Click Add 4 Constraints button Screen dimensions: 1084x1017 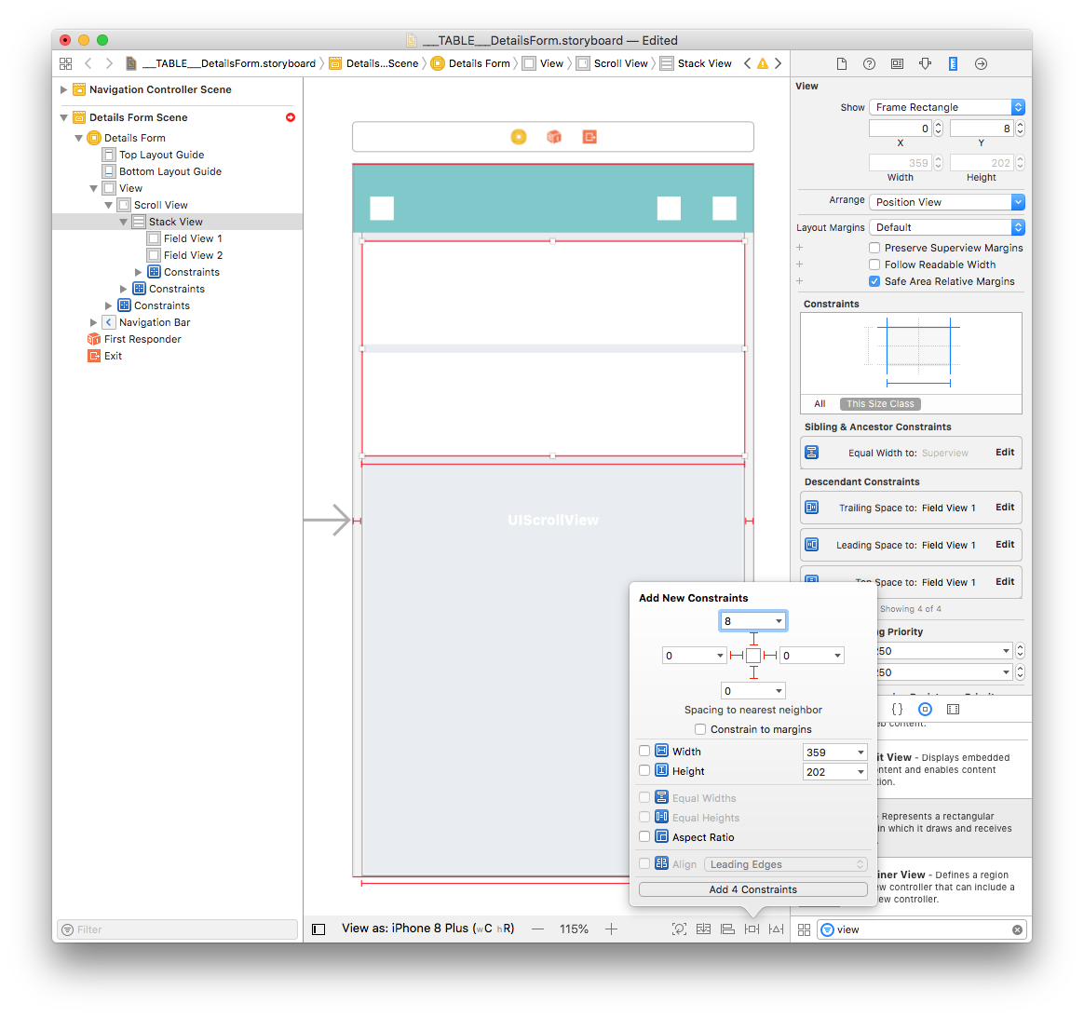point(752,889)
